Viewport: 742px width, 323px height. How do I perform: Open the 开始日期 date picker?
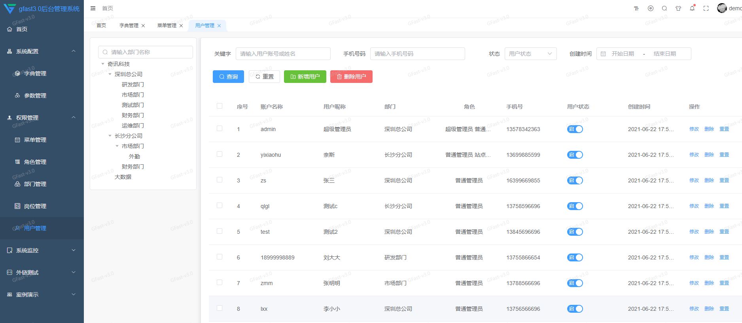tap(623, 54)
